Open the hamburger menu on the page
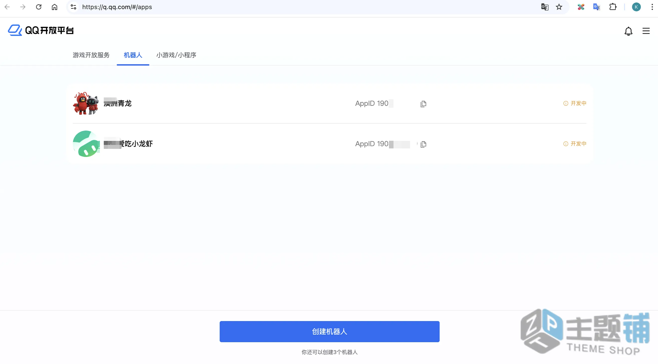This screenshot has height=364, width=658. pos(646,31)
